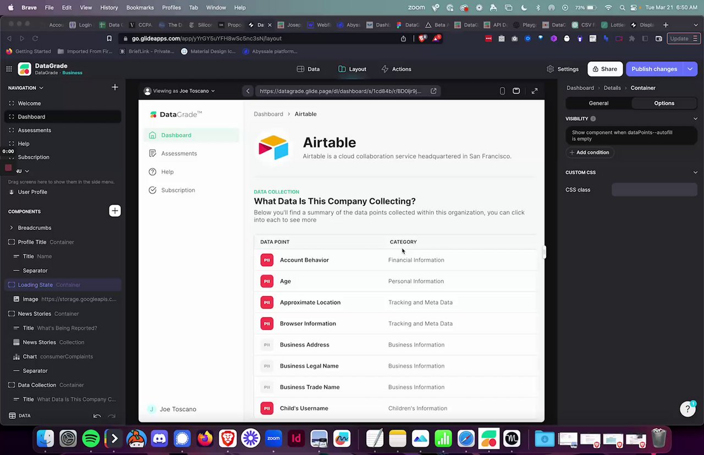Open DATA panel at bottom left
Image resolution: width=704 pixels, height=455 pixels.
click(20, 416)
